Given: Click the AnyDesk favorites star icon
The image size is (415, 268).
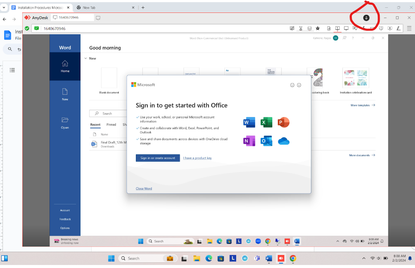Looking at the screenshot, I should pyautogui.click(x=318, y=28).
